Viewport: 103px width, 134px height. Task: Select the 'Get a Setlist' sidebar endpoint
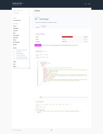tap(19, 52)
